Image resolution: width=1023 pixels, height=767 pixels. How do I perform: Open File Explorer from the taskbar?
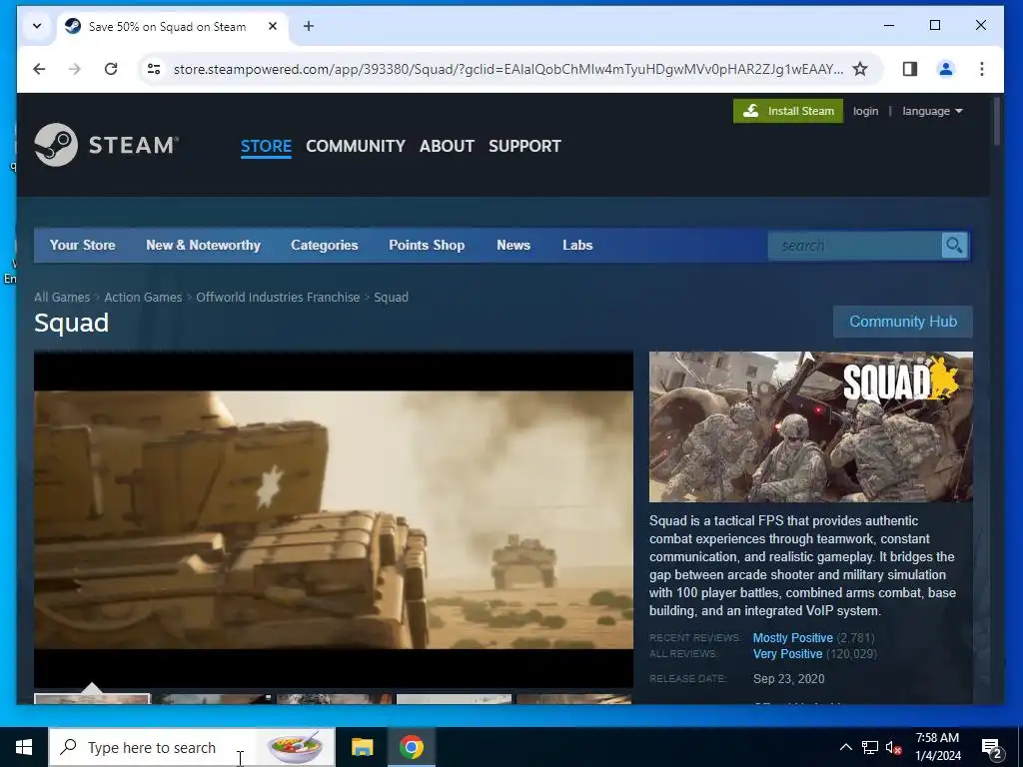362,747
